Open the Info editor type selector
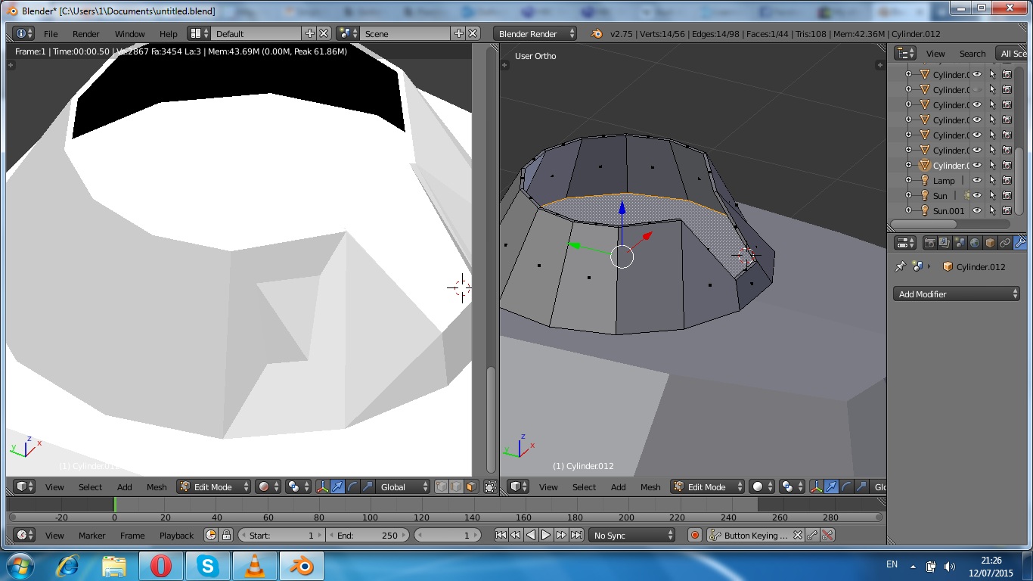Viewport: 1033px width, 581px height. [24, 33]
